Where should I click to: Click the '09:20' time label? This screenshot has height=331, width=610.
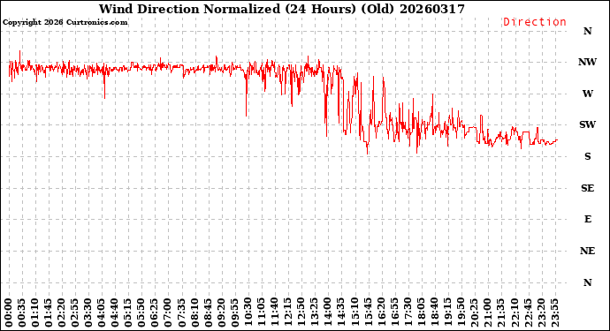click(221, 312)
